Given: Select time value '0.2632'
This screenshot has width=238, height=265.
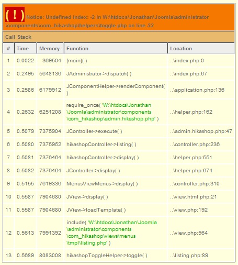Looking at the screenshot, I should click(x=25, y=112).
